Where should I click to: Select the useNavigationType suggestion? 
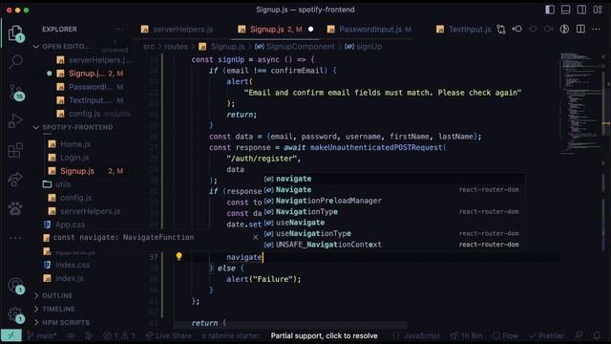click(392, 233)
